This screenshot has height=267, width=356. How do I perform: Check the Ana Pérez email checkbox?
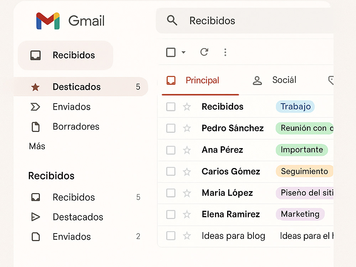(x=171, y=150)
